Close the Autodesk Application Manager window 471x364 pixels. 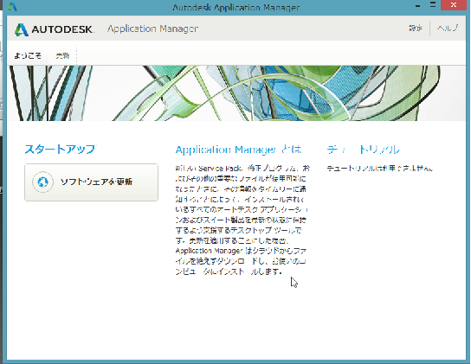coord(454,5)
